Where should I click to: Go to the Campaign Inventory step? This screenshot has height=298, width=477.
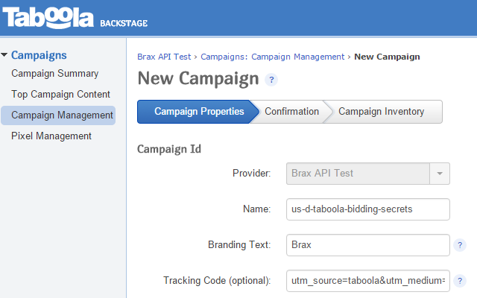(381, 112)
